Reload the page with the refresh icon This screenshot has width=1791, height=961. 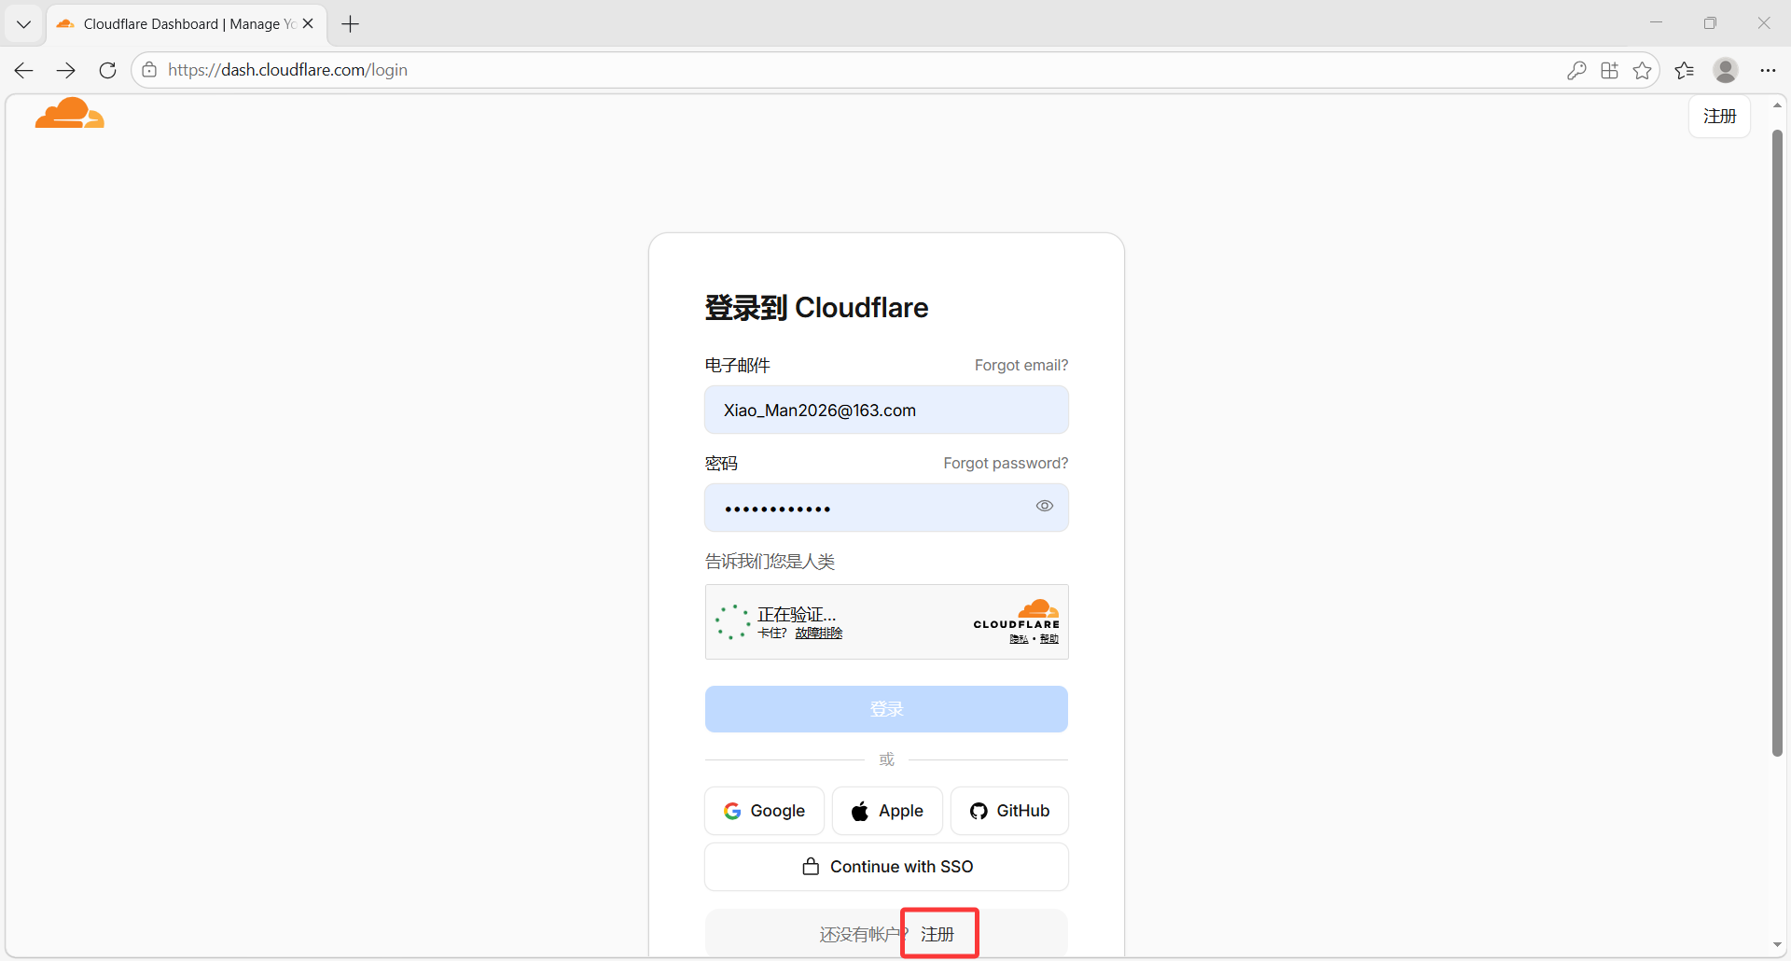pos(108,70)
